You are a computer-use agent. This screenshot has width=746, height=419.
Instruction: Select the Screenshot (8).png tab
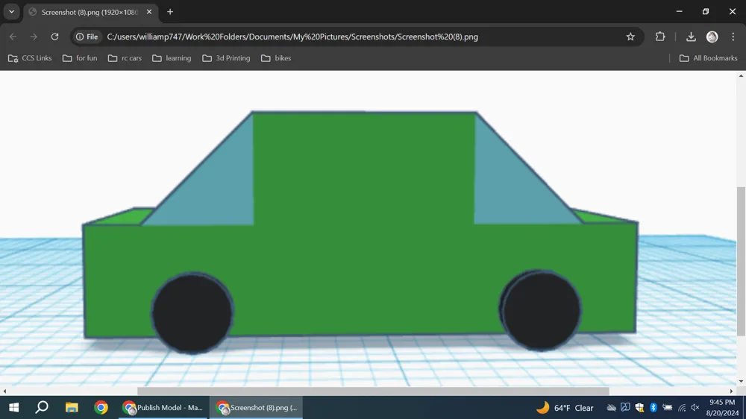pos(90,12)
